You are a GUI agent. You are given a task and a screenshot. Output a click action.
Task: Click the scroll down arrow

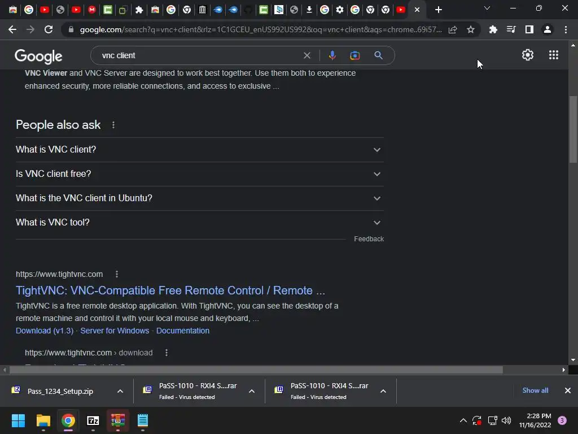(x=573, y=360)
